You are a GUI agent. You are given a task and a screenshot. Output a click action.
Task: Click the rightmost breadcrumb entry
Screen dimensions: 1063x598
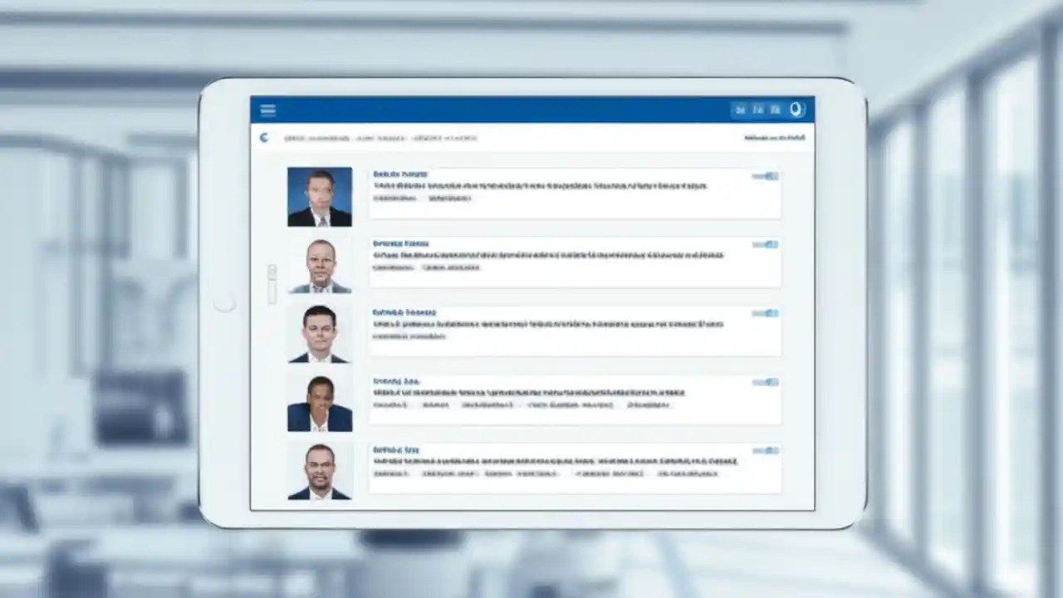pyautogui.click(x=446, y=138)
